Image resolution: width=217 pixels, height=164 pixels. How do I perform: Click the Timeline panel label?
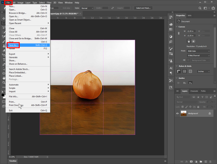[x=13, y=161]
